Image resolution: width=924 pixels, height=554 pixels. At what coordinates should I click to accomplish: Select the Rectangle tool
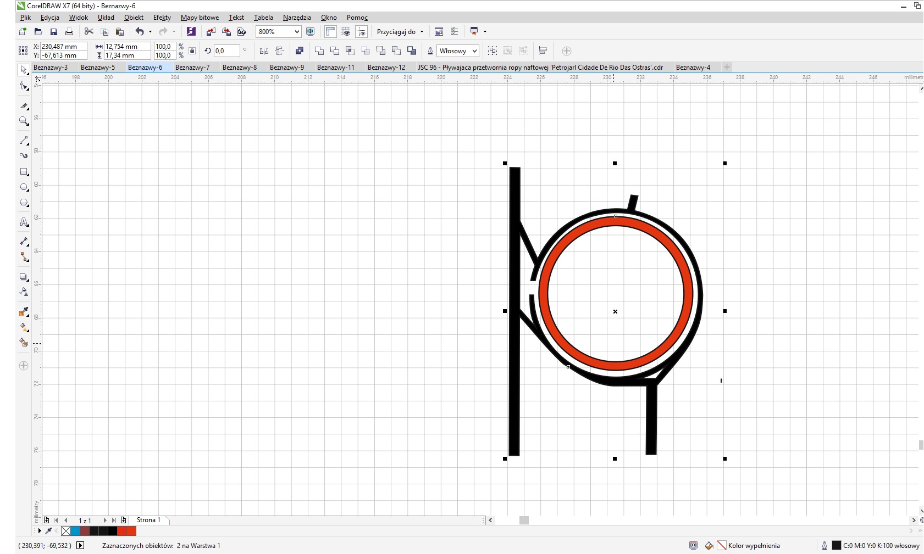coord(24,172)
